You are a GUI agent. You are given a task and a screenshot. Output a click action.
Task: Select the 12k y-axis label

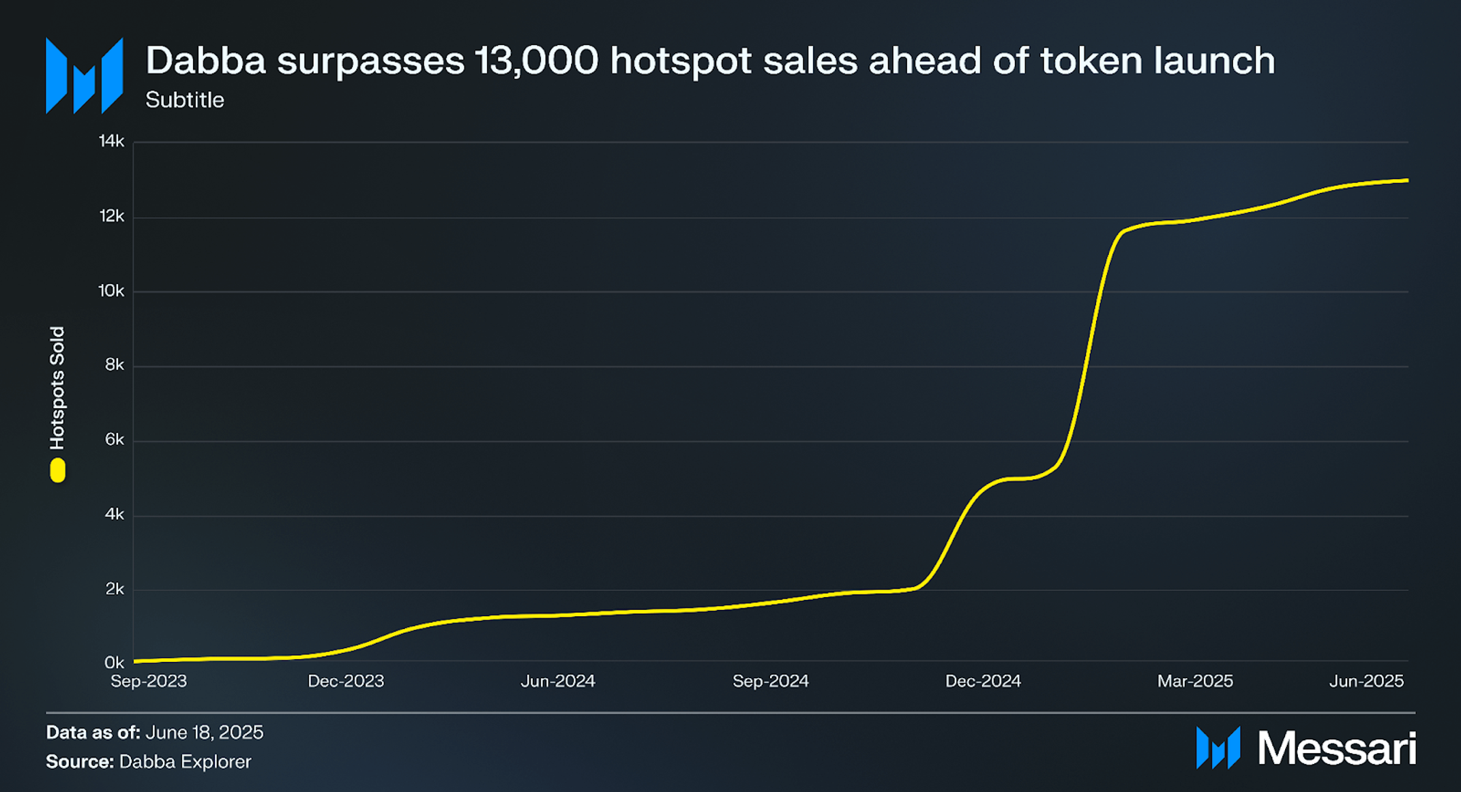click(112, 216)
